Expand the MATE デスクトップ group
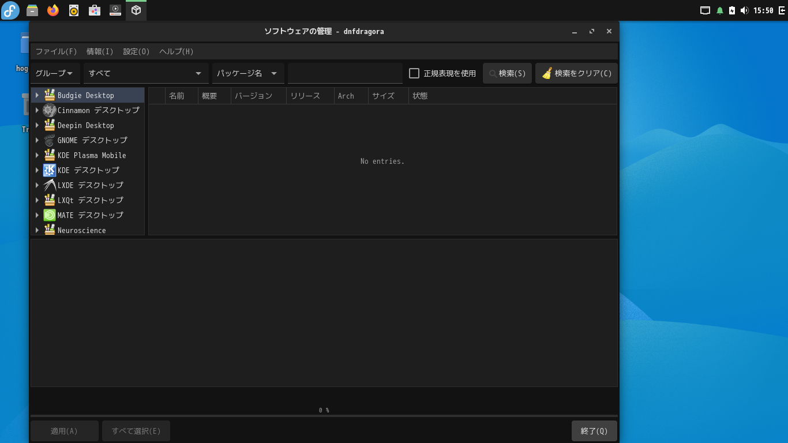 point(37,215)
